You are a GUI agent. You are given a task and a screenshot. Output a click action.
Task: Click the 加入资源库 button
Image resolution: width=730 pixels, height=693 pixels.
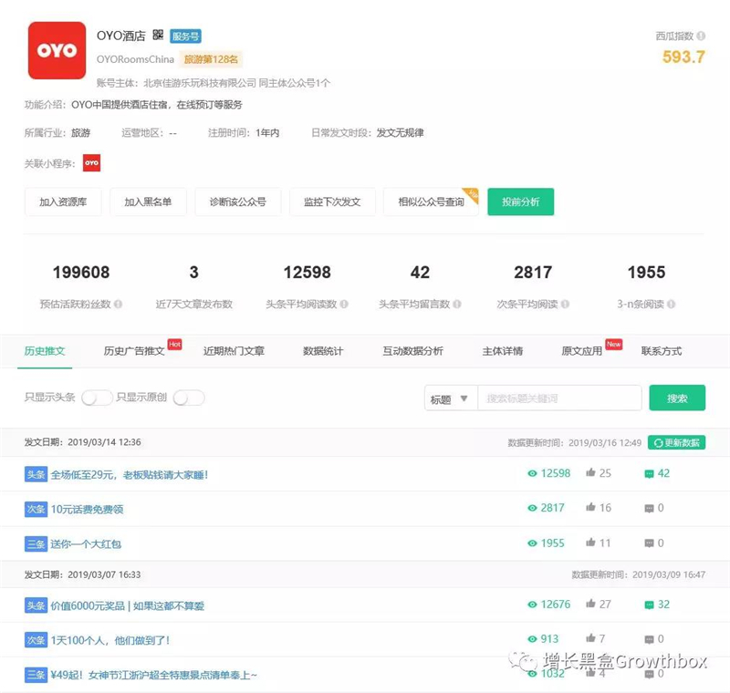coord(63,202)
